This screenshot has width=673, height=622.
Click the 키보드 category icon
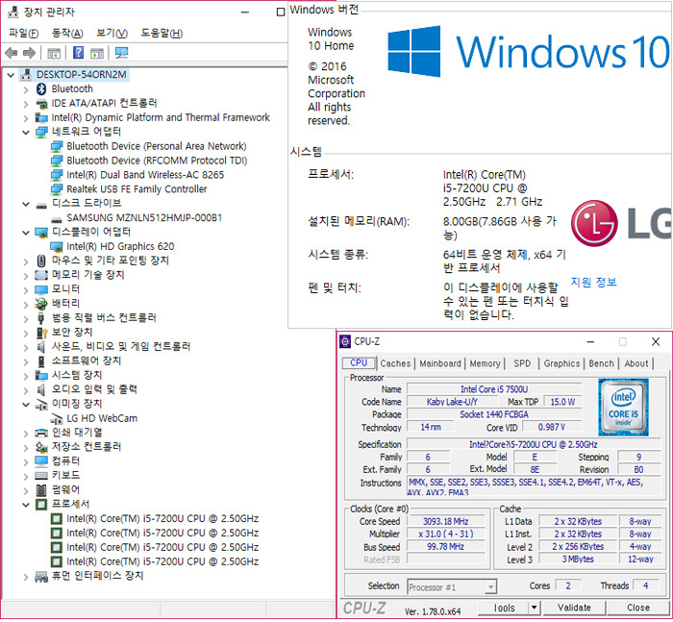[x=41, y=476]
